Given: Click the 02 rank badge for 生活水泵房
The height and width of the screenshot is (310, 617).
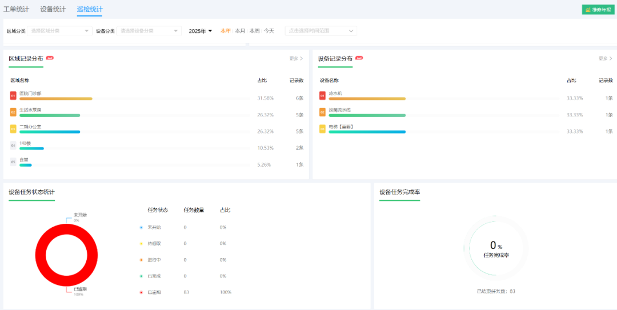Looking at the screenshot, I should click(x=13, y=112).
